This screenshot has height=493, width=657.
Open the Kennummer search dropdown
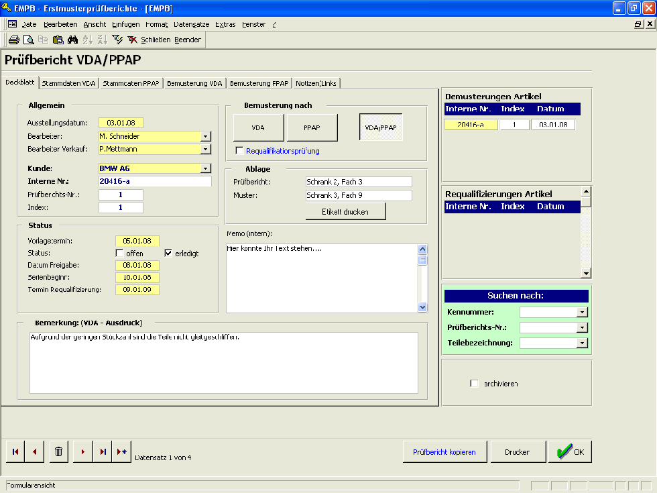(x=582, y=312)
